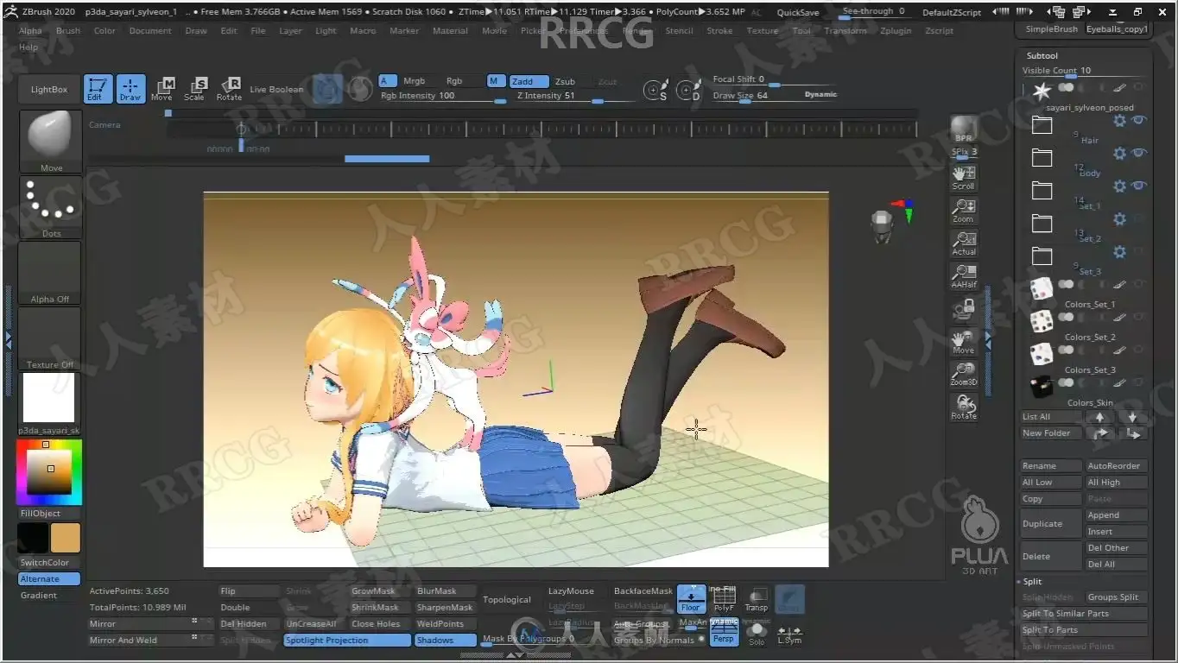Open the Move brush thumbnail
The height and width of the screenshot is (663, 1178).
[x=51, y=141]
